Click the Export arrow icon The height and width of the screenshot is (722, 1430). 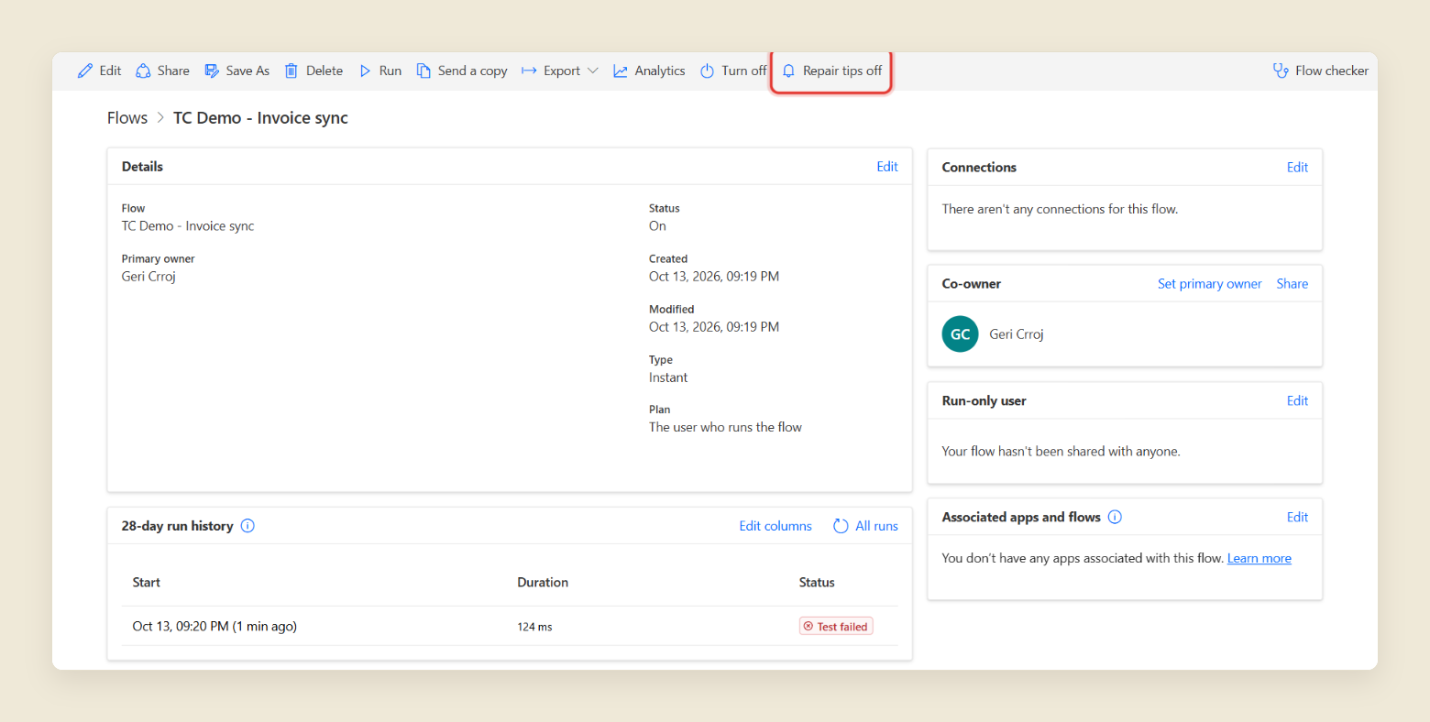point(529,71)
